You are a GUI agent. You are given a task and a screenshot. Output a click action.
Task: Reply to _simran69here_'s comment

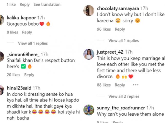(29, 75)
